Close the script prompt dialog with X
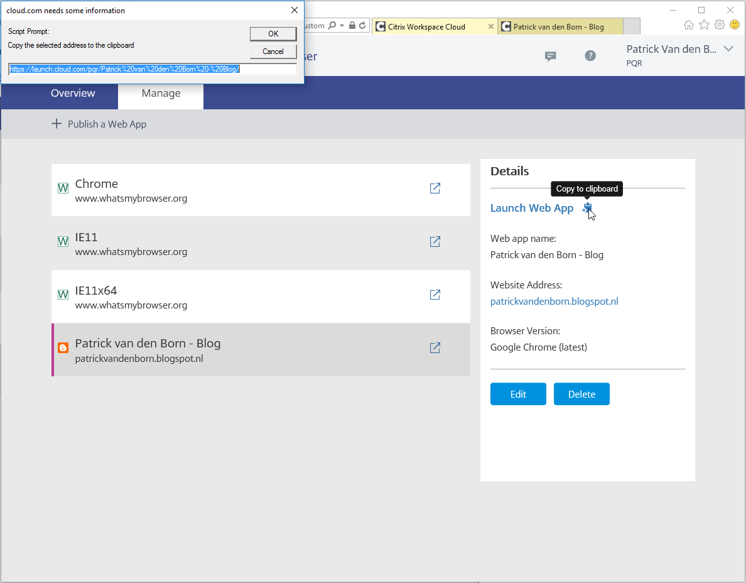The image size is (746, 583). pos(295,10)
